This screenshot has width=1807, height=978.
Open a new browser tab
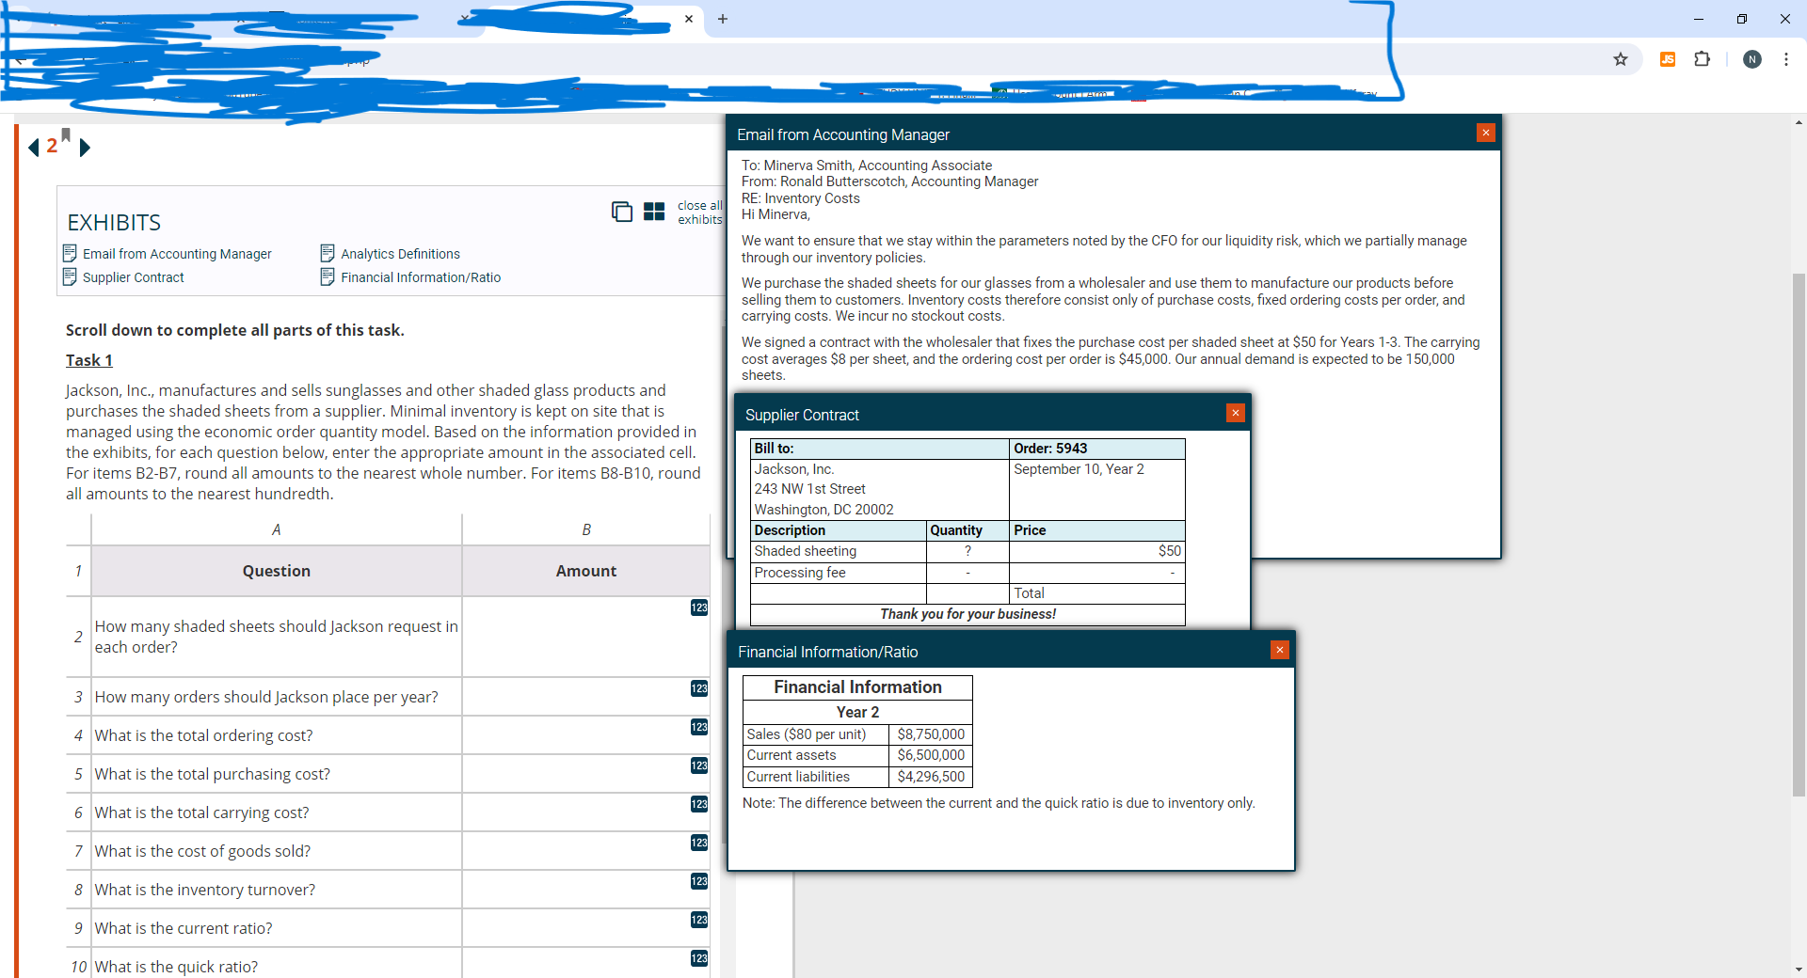(723, 19)
